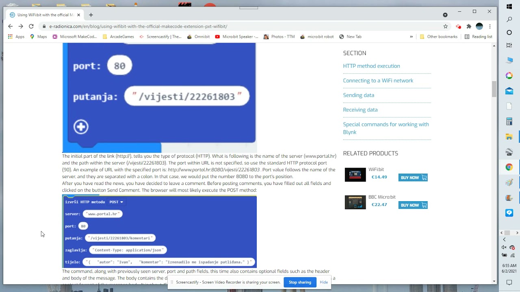This screenshot has width=520, height=292.
Task: Open the New Tab bookmark
Action: pos(350,36)
